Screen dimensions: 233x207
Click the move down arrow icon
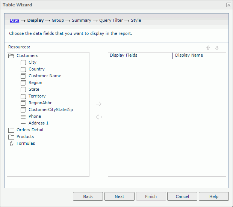[x=217, y=48]
